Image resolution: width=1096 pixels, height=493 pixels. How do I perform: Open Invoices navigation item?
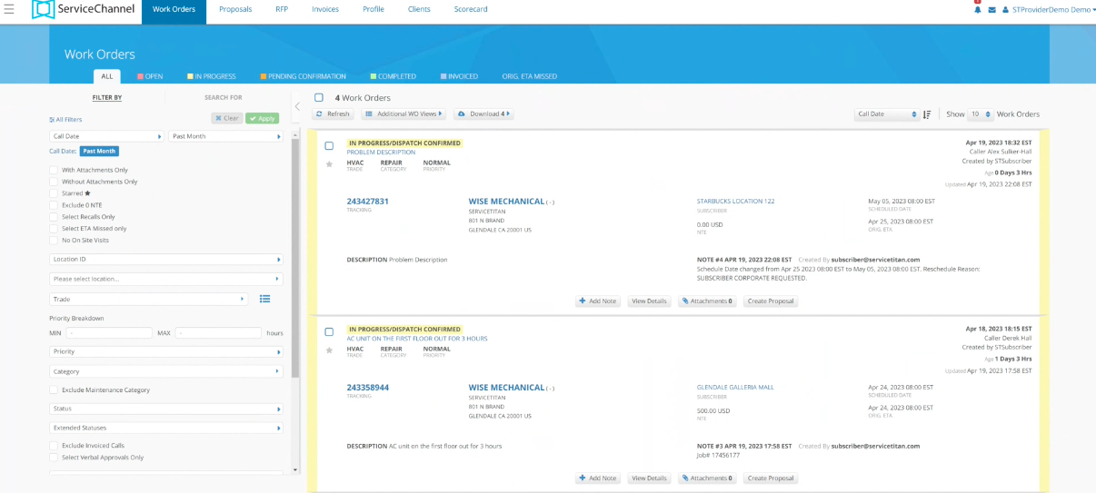(325, 9)
